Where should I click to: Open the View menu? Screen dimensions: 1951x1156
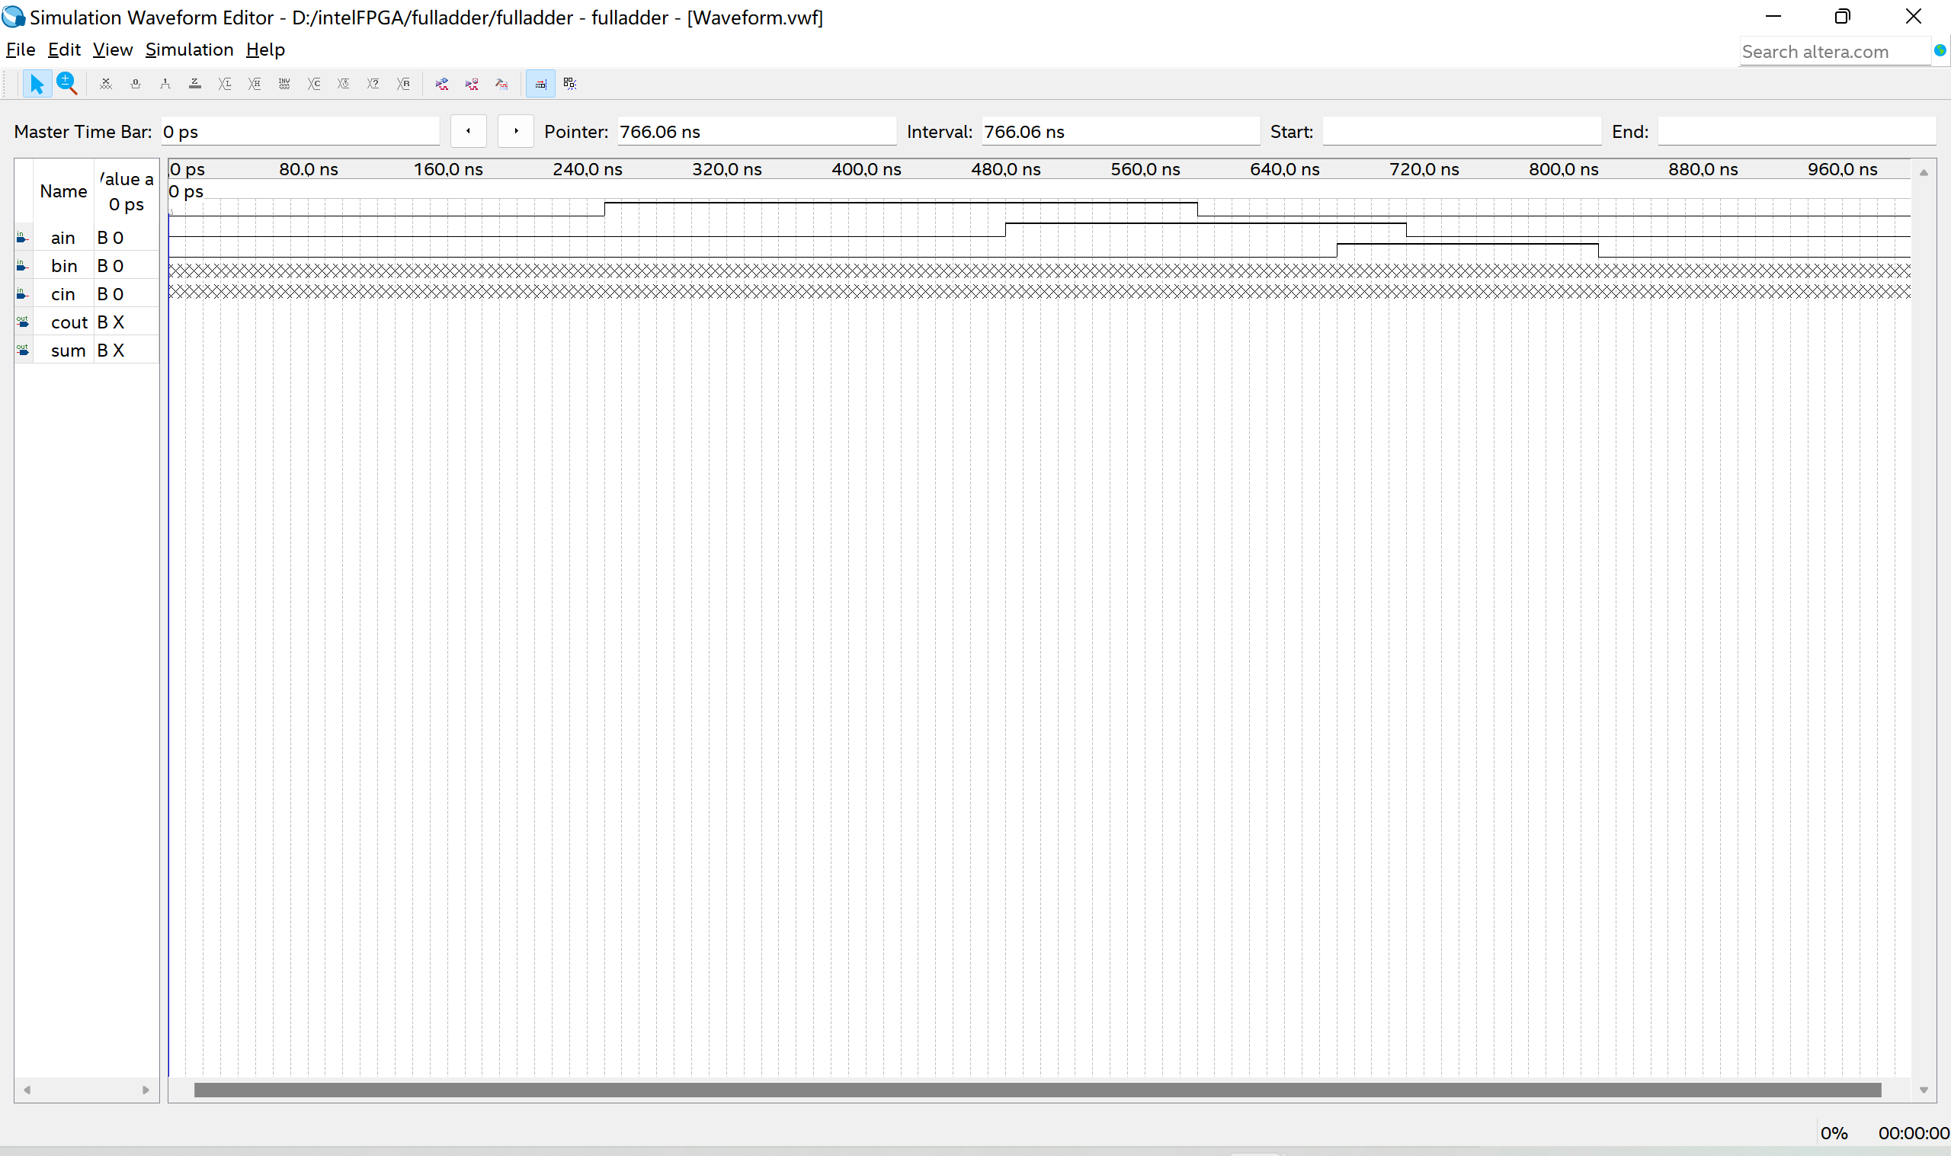112,50
